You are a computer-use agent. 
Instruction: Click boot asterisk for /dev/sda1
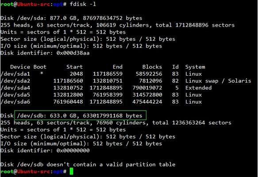click(42, 73)
